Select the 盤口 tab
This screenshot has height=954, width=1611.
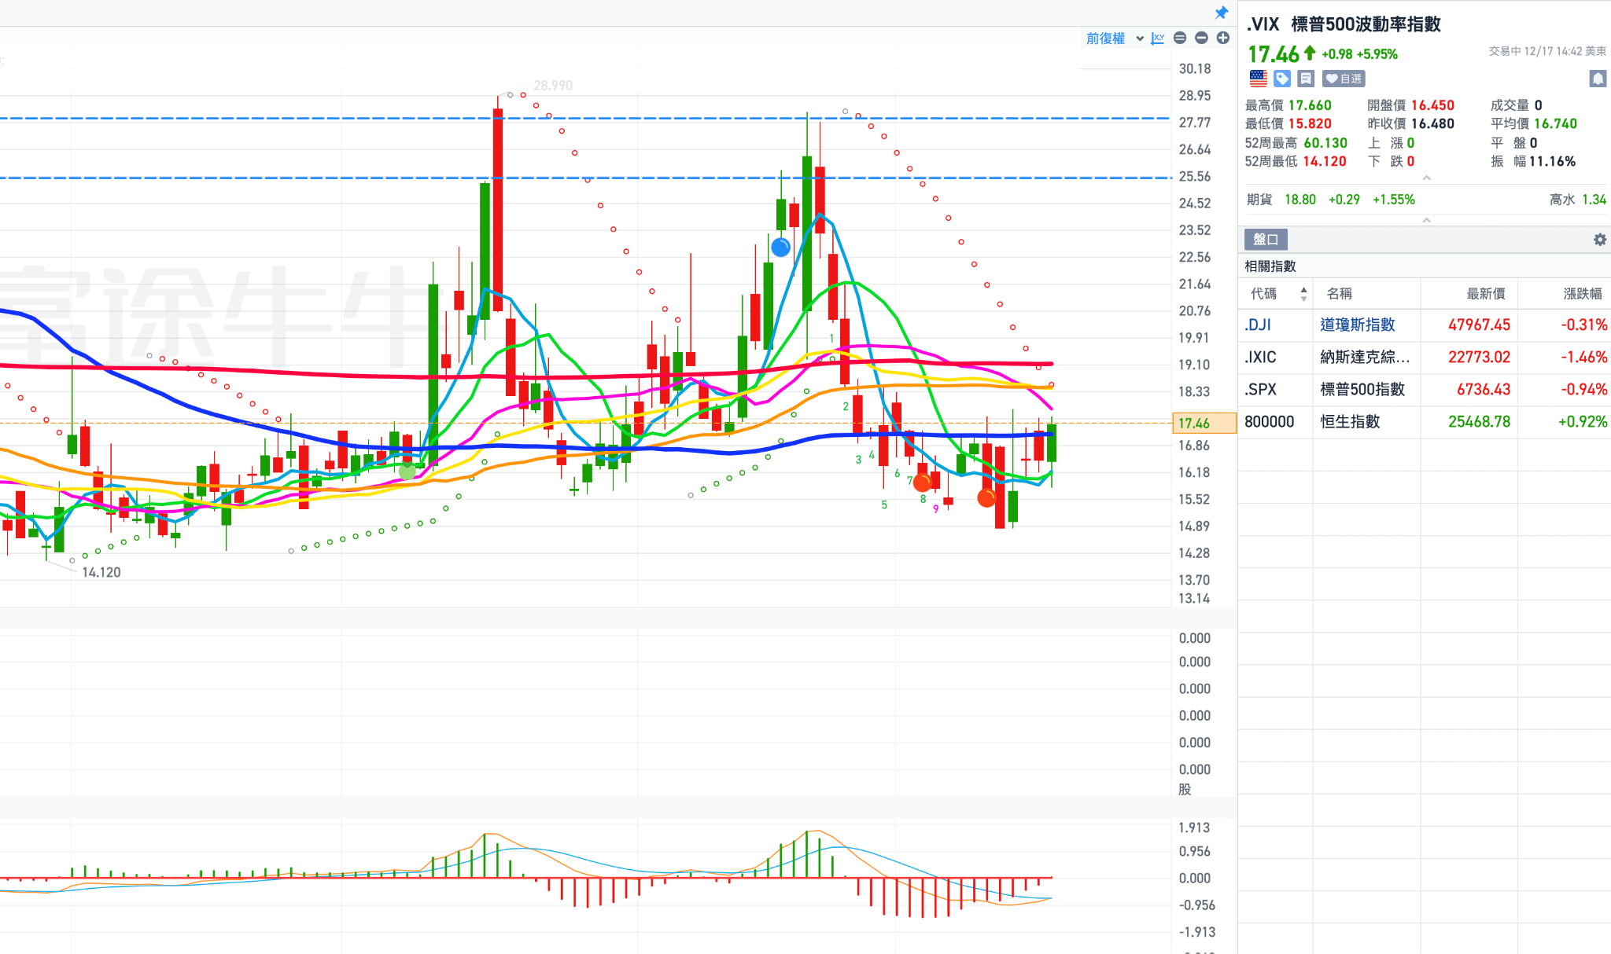(1266, 240)
